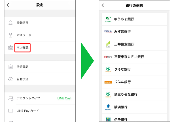
Task: Go back from the 設定 screen
Action: (8, 5)
